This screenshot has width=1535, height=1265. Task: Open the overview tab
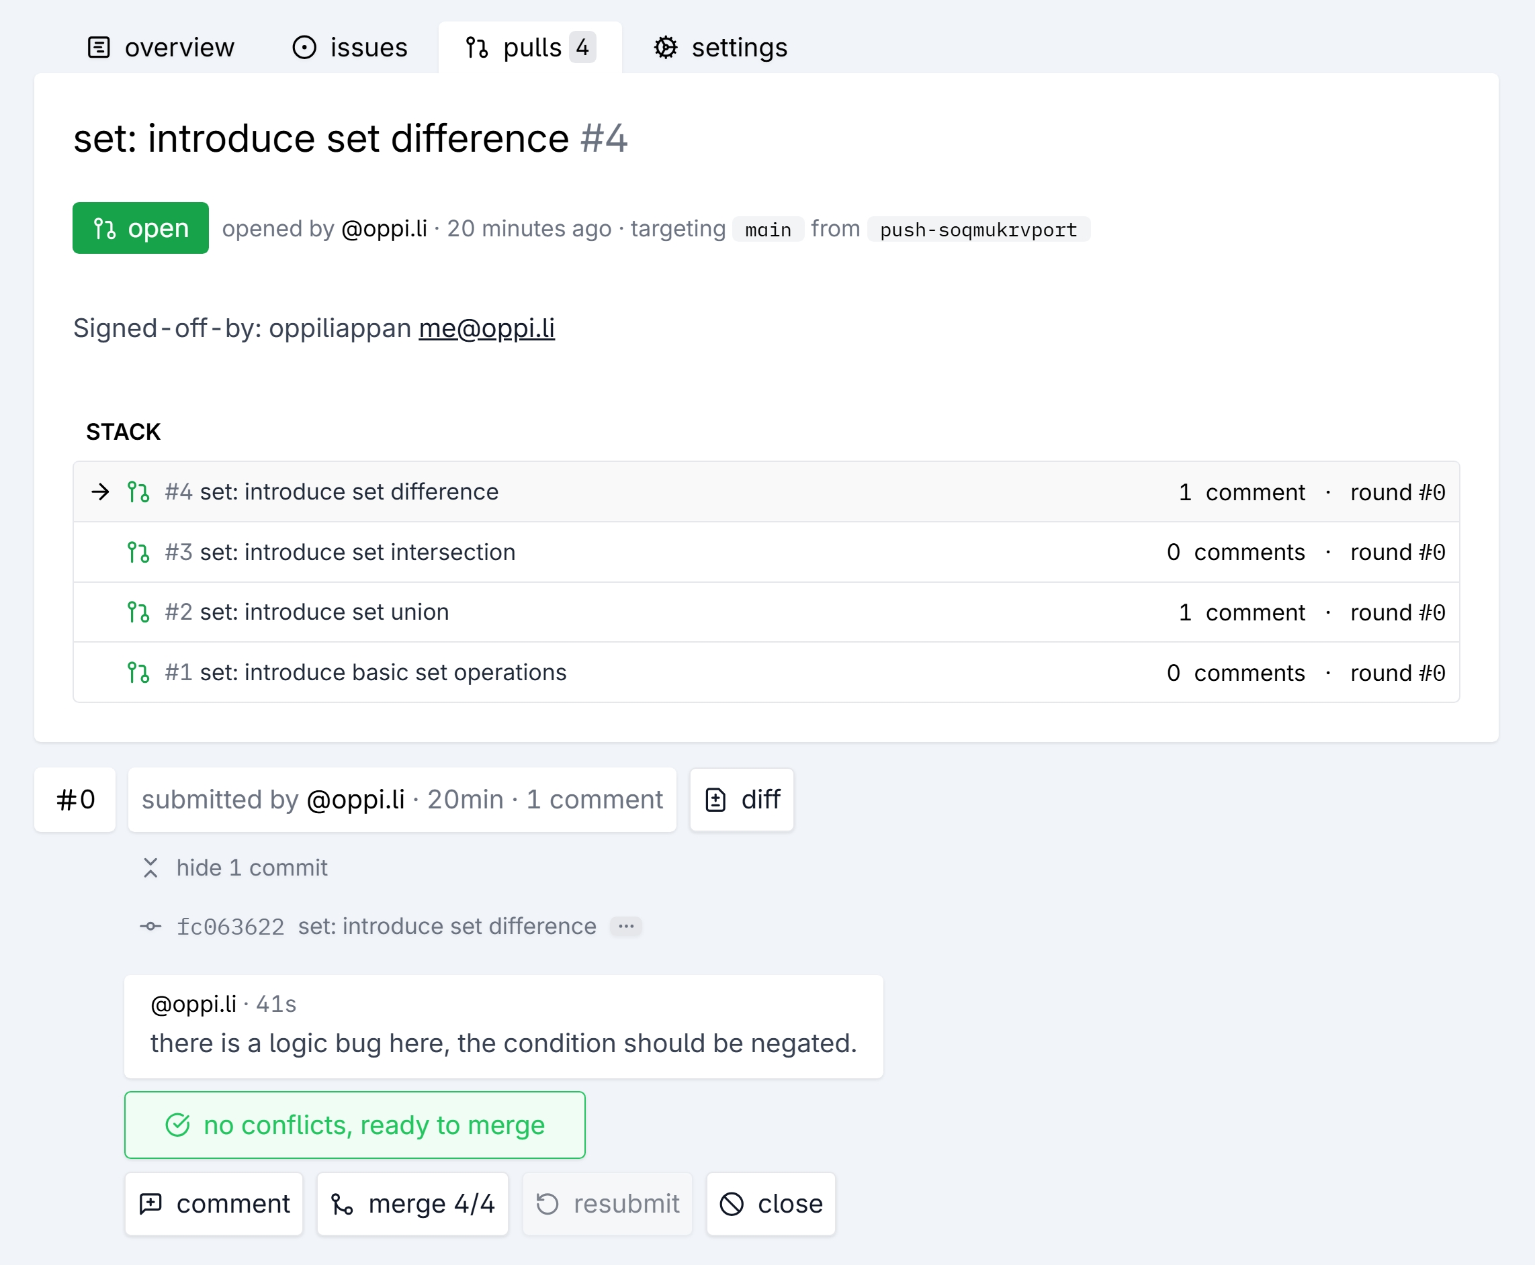[x=161, y=48]
